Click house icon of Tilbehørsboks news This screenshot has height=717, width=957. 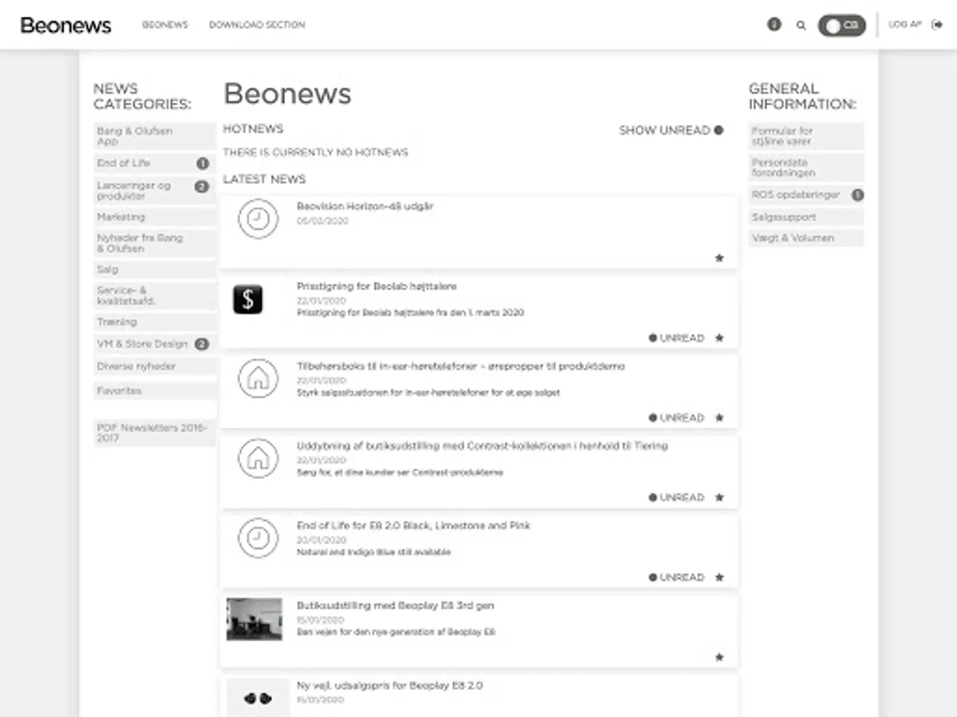(258, 378)
